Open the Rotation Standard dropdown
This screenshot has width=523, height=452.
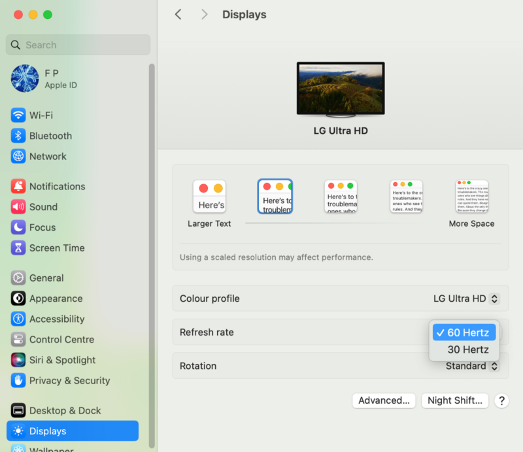(x=472, y=366)
